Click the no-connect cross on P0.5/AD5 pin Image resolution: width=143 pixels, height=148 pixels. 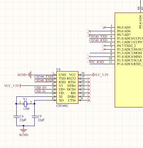[104, 28]
